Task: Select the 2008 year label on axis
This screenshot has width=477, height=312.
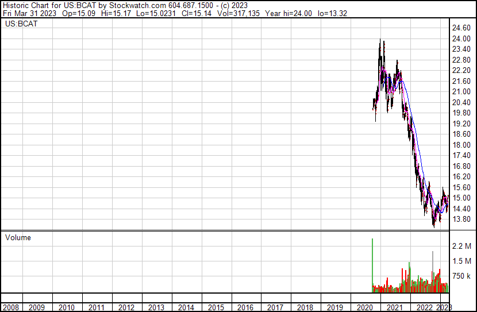Action: point(10,307)
